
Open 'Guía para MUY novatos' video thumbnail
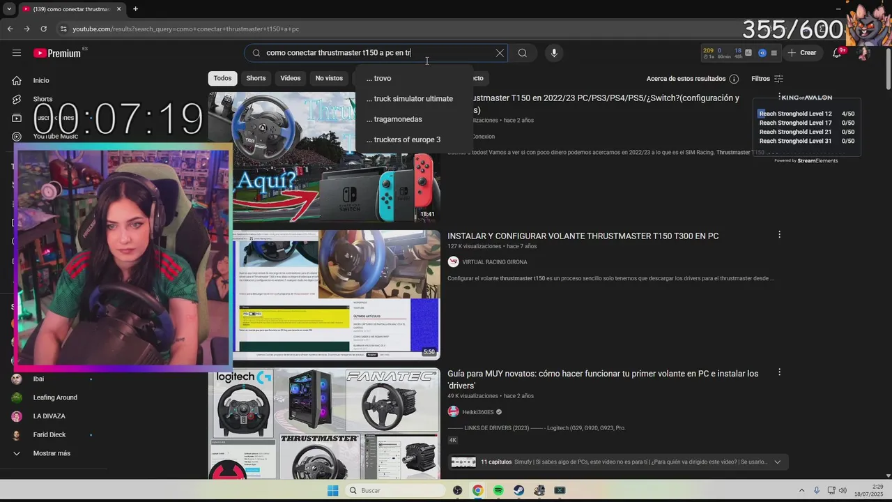[324, 424]
